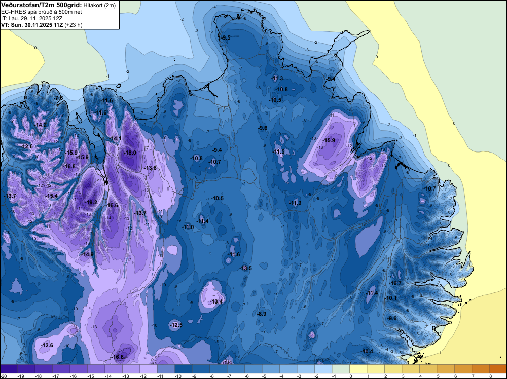The height and width of the screenshot is (379, 507).
Task: Pick the legend color between -20 and -19
Action: click(9, 369)
